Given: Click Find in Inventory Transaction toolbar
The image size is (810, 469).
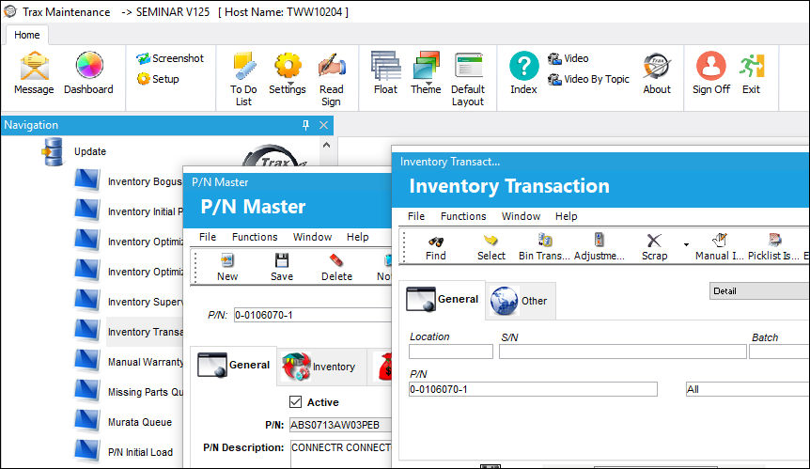Looking at the screenshot, I should coord(435,247).
